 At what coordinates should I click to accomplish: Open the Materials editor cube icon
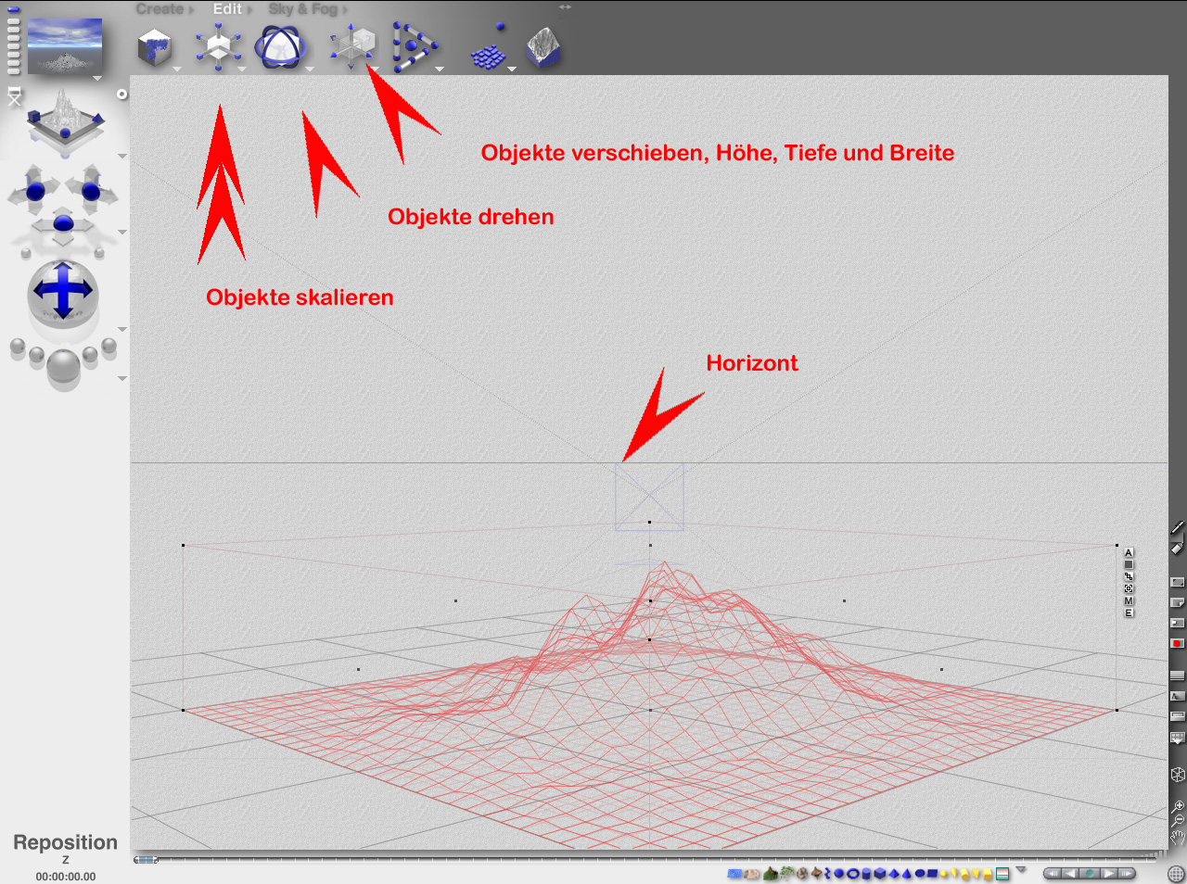tap(155, 46)
